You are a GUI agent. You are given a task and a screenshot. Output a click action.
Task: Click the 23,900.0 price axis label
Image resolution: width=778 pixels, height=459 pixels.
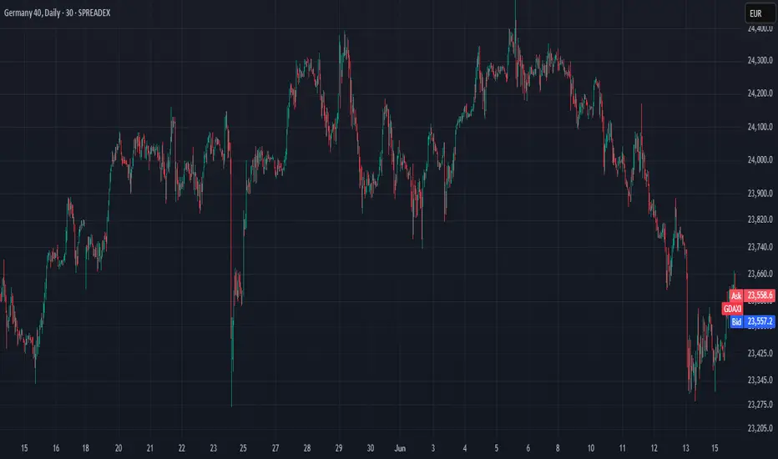(760, 194)
